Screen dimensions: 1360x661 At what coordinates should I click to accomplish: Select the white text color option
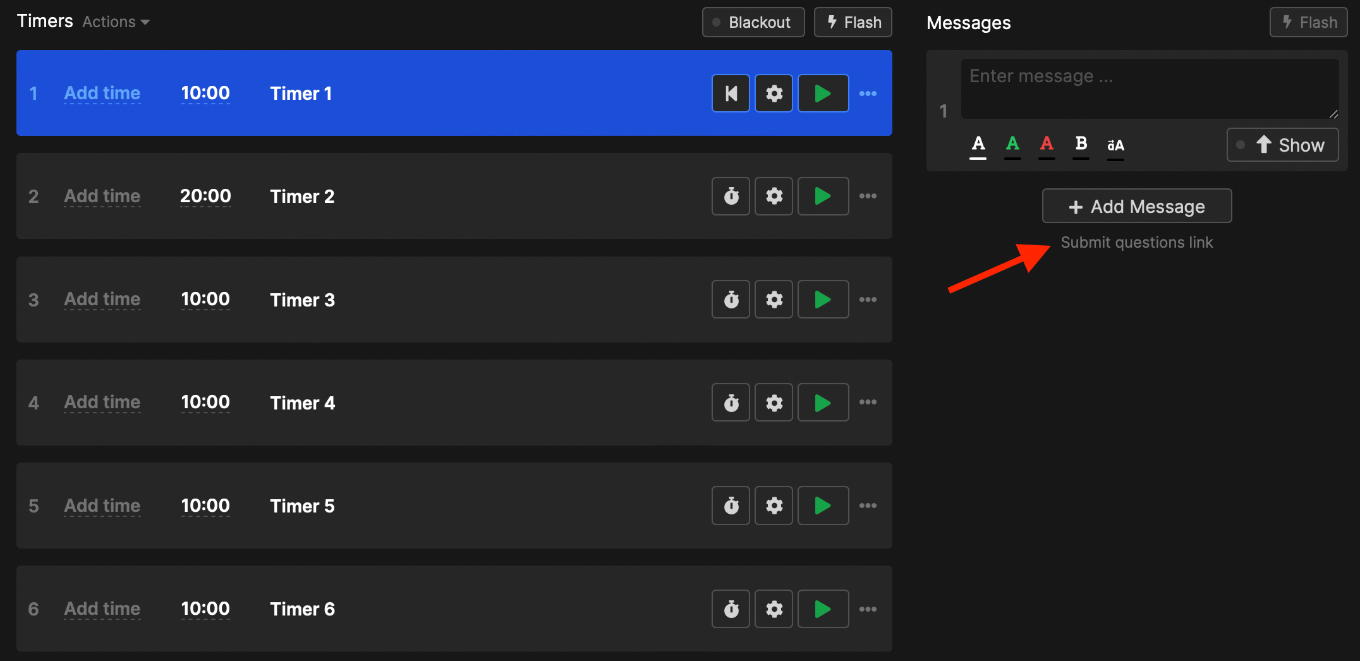pos(978,144)
